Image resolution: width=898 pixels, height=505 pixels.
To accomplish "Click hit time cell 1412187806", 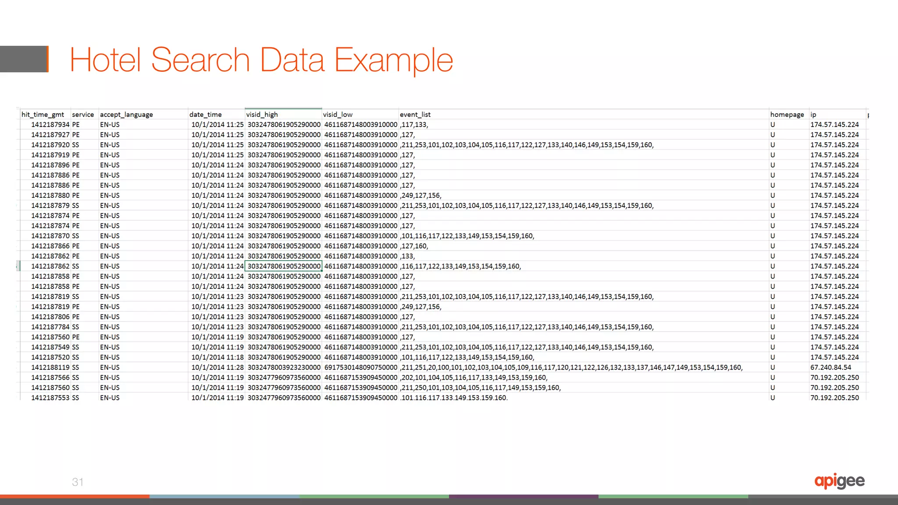I will coord(45,317).
